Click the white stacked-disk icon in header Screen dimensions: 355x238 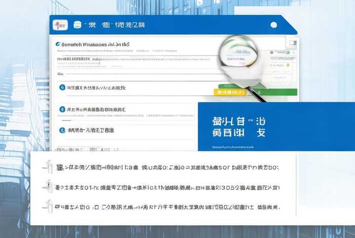[x=78, y=25]
